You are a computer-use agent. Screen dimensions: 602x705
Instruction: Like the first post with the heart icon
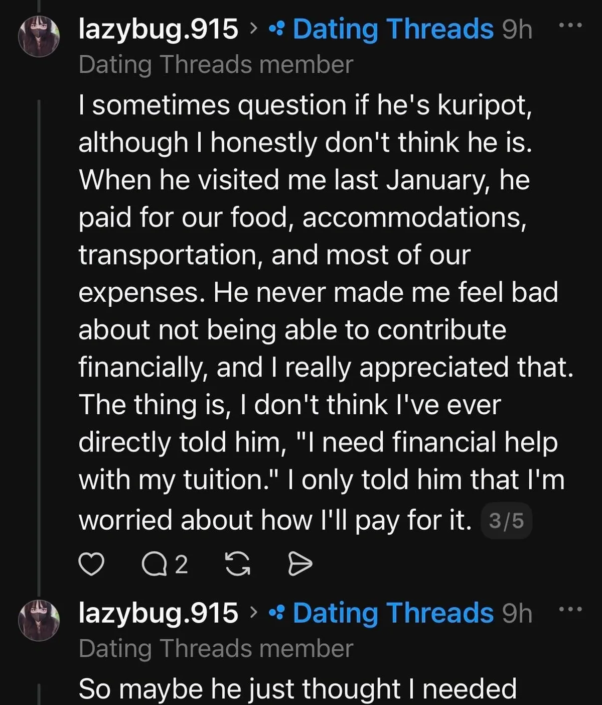click(92, 564)
